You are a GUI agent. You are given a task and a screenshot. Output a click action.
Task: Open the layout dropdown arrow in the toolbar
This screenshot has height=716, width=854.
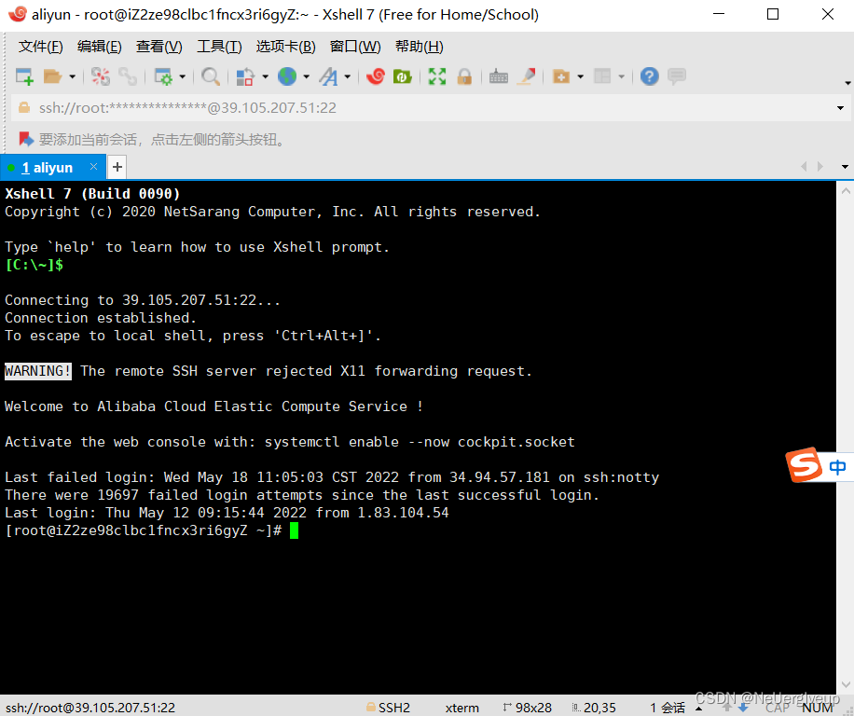[622, 76]
